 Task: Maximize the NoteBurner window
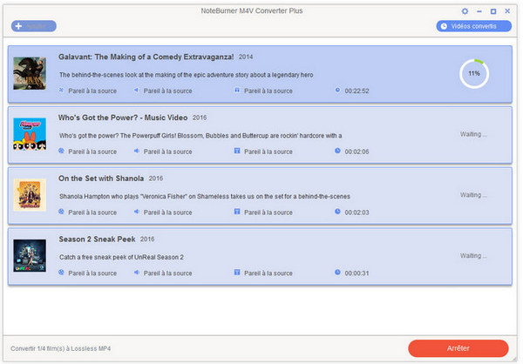click(493, 11)
